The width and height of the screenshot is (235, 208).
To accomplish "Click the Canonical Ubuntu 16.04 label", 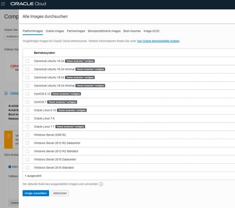I will [x=49, y=61].
